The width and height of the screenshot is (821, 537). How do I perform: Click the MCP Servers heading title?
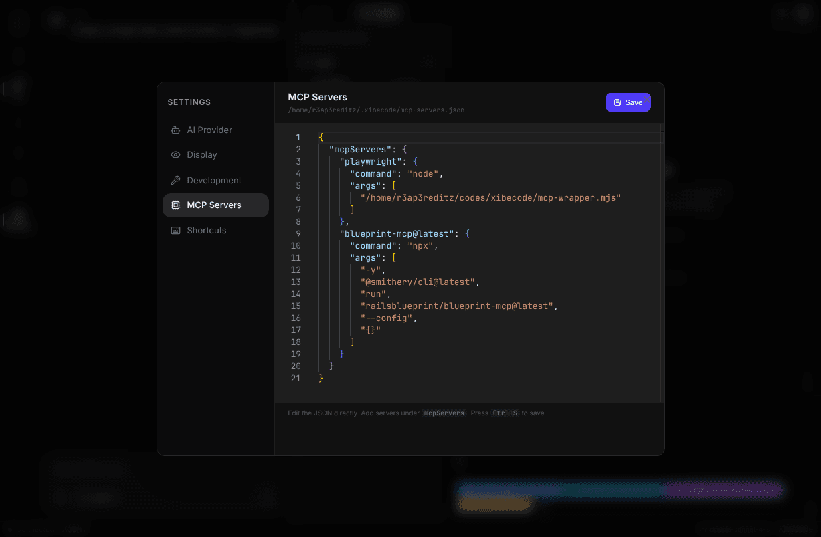coord(317,97)
